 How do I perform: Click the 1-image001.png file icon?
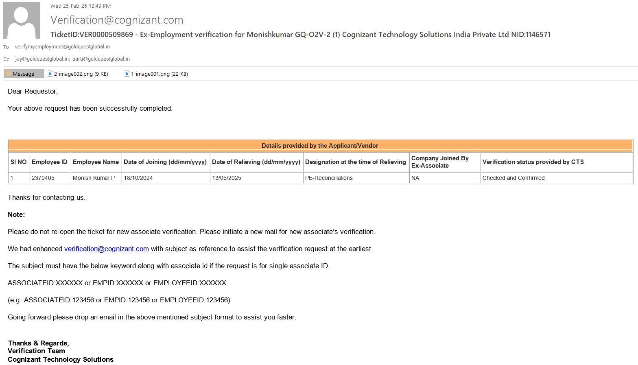tap(127, 74)
